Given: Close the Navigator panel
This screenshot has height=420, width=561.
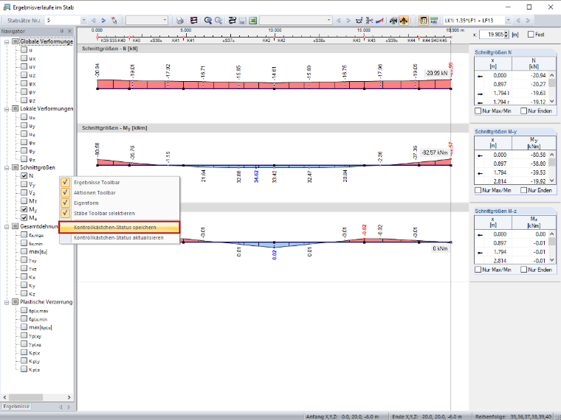Looking at the screenshot, I should click(x=70, y=32).
